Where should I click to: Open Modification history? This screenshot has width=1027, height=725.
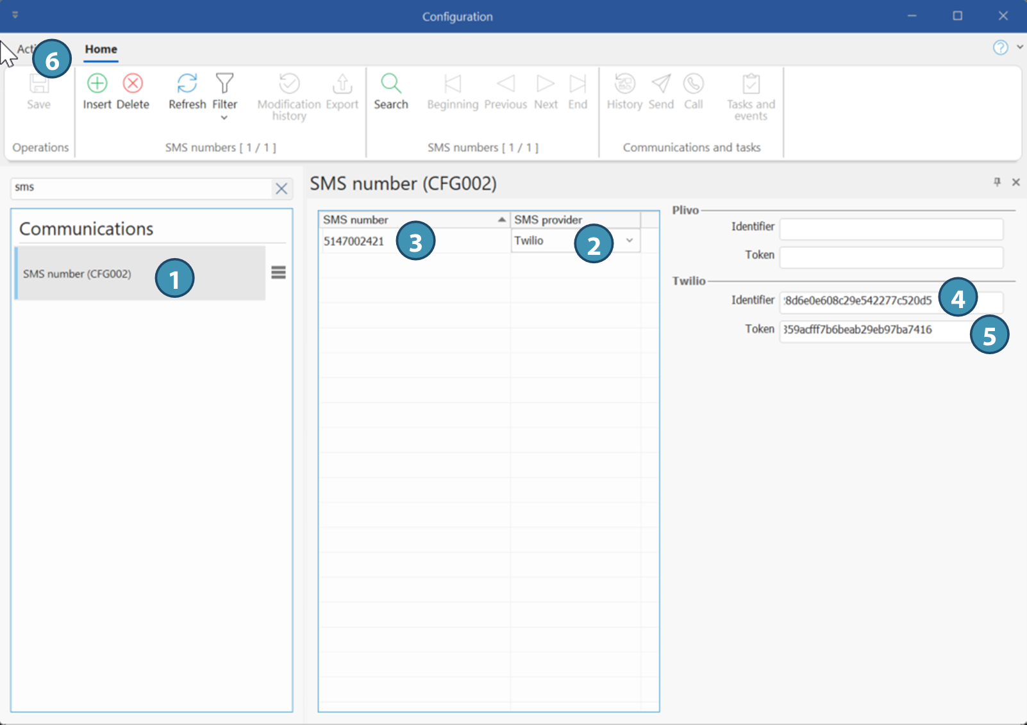pos(289,84)
